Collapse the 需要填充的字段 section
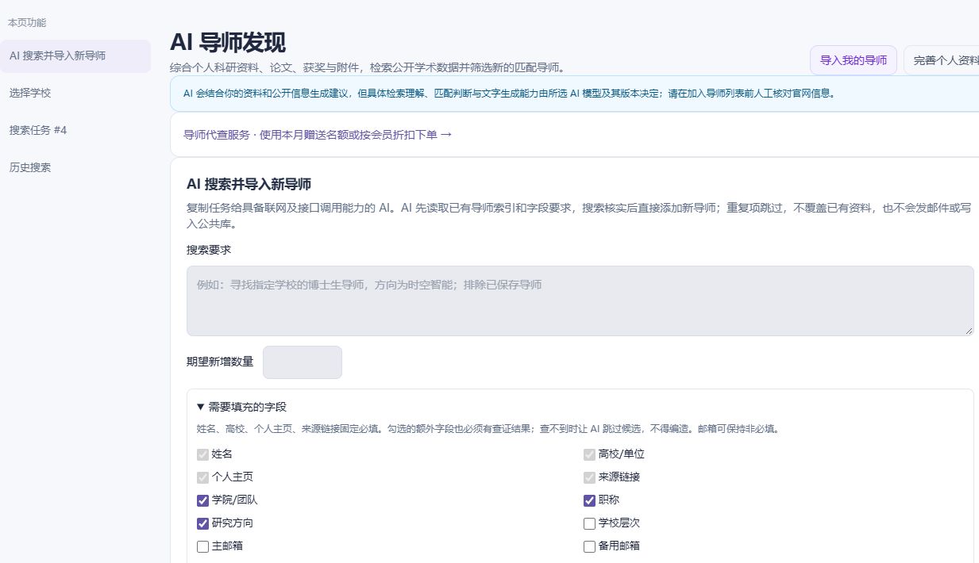Viewport: 979px width, 563px height. pos(241,407)
